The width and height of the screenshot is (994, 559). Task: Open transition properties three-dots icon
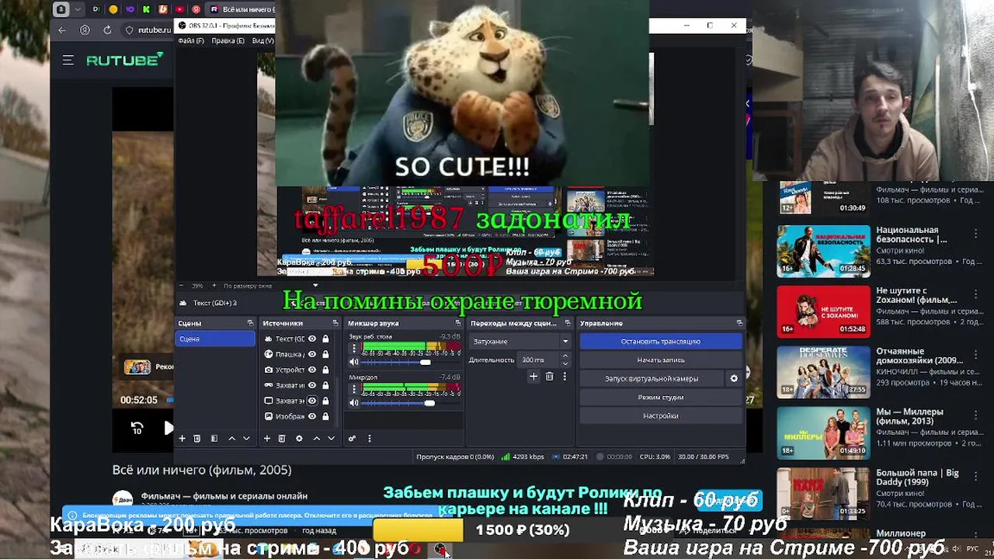565,377
